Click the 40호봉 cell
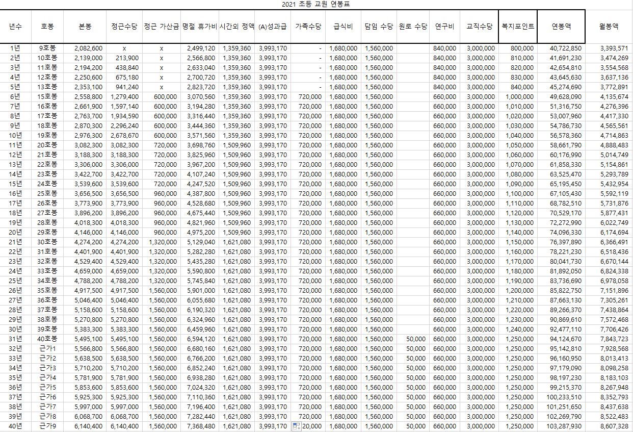The height and width of the screenshot is (432, 633). coord(47,339)
